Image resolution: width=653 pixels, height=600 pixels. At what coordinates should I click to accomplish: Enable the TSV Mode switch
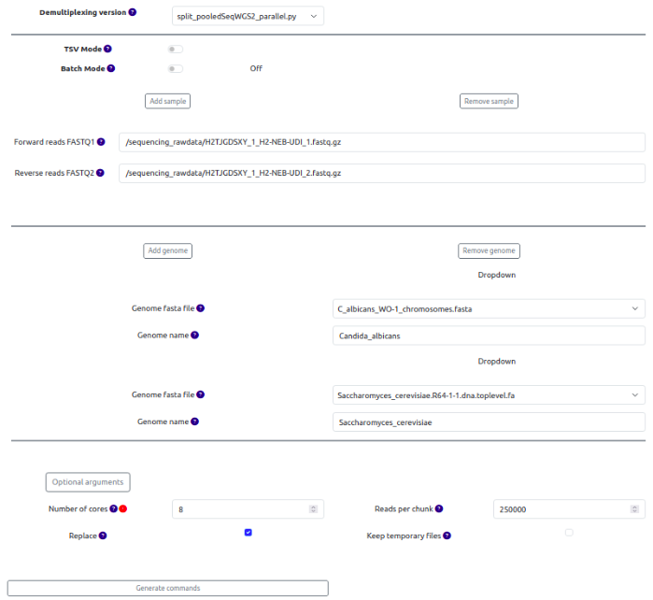coord(176,49)
